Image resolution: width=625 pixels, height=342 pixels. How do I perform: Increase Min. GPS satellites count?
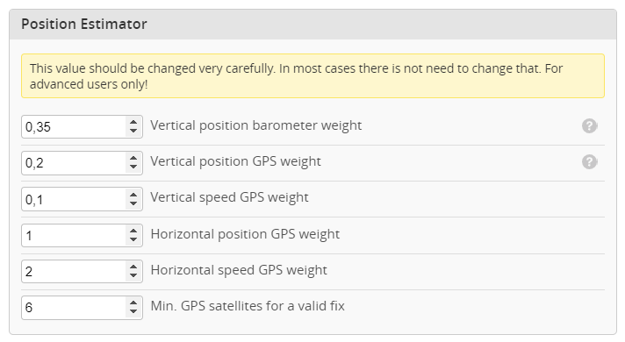[133, 303]
